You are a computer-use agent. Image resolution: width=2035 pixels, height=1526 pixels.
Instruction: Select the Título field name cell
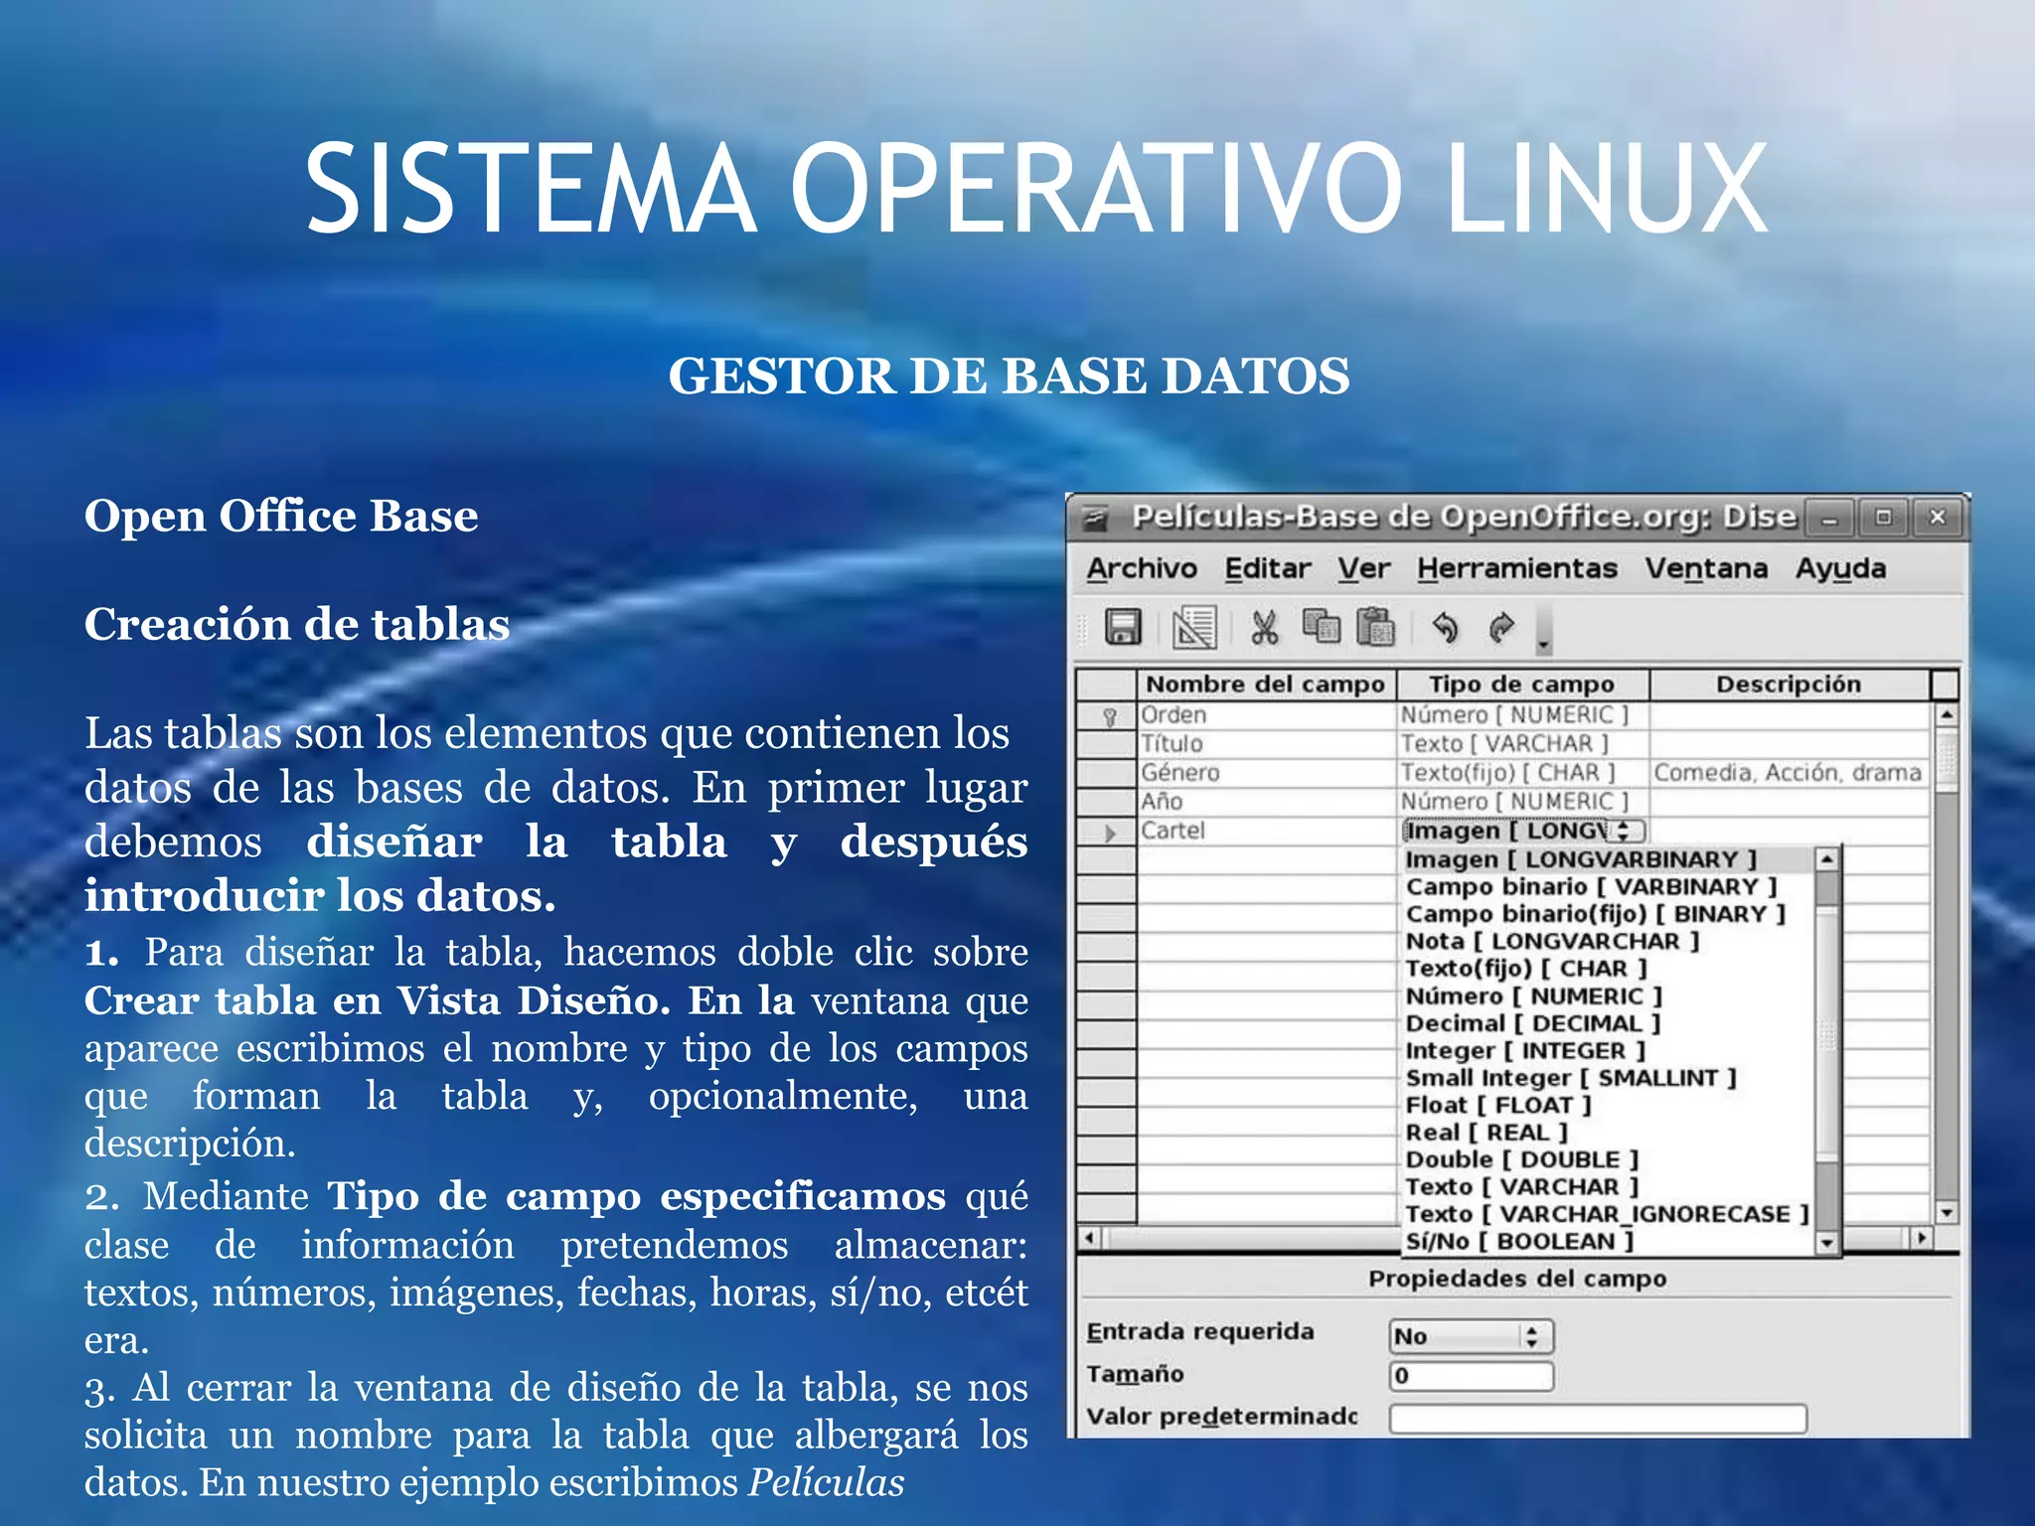tap(1266, 744)
